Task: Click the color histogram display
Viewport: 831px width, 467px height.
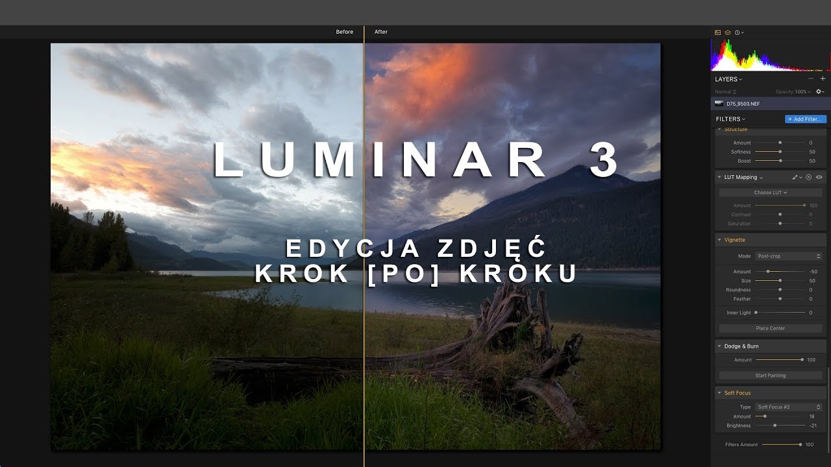Action: pyautogui.click(x=771, y=54)
